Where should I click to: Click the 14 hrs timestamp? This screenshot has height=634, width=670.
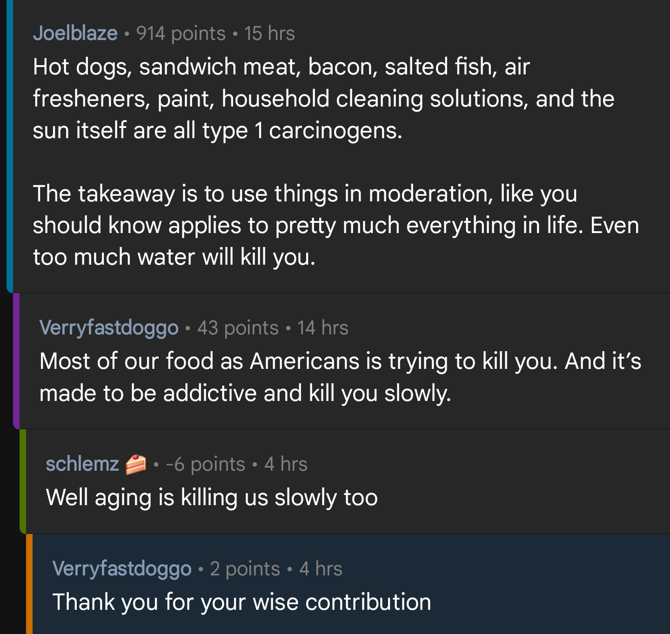pos(323,328)
